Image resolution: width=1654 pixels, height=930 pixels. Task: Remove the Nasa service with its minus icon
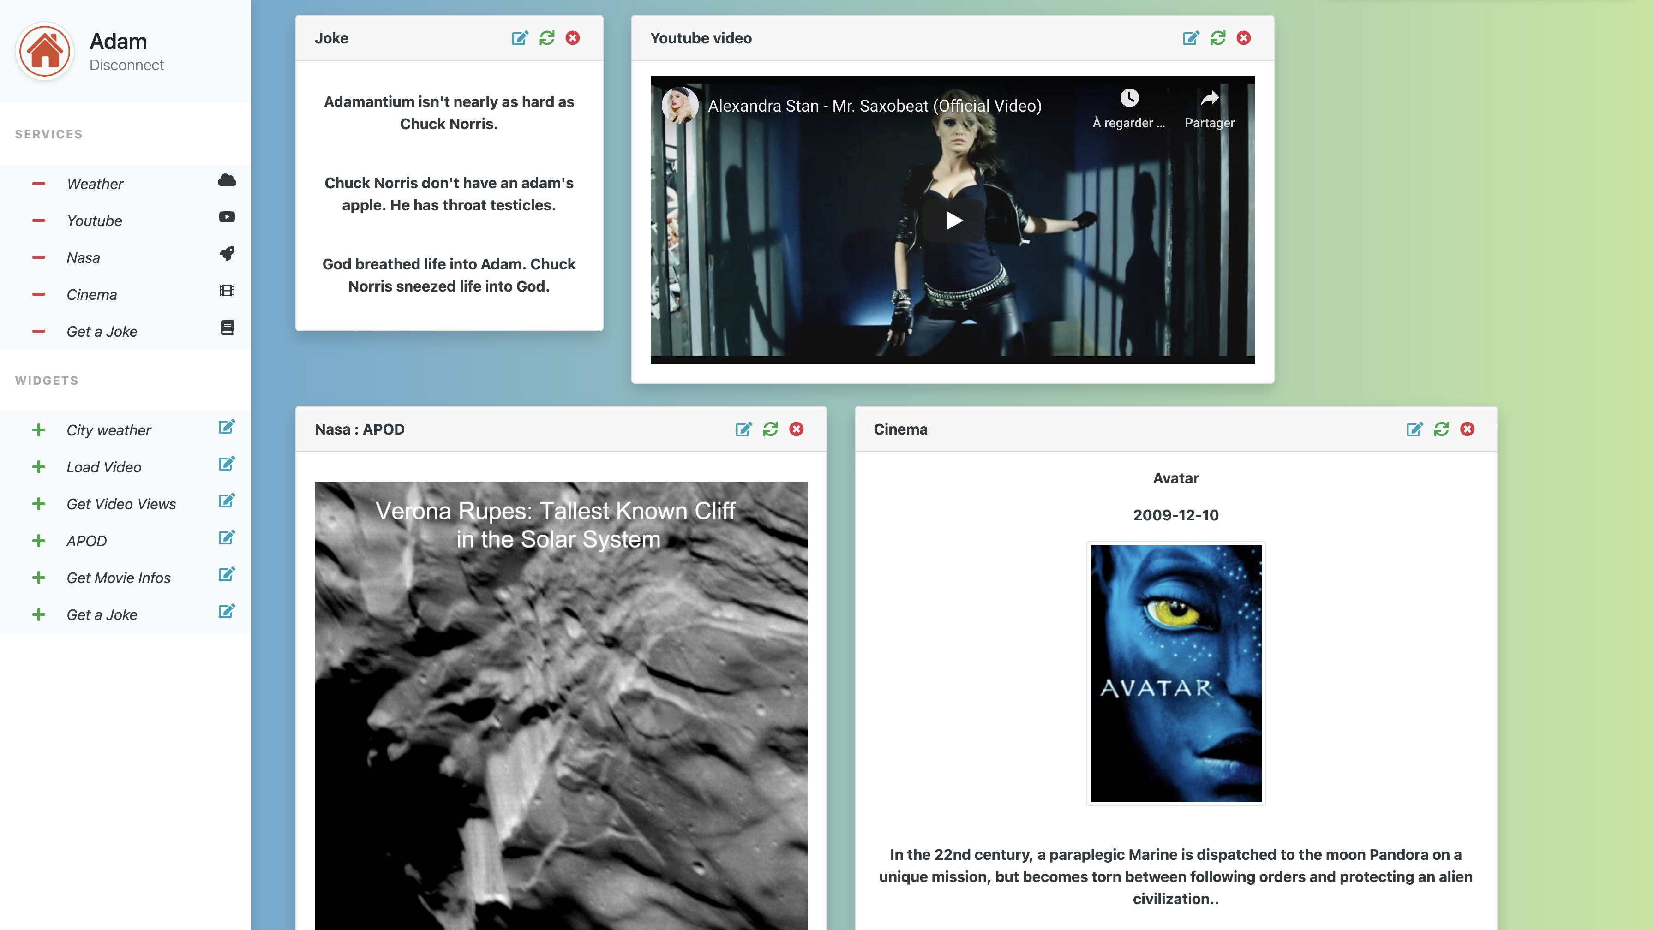point(38,257)
